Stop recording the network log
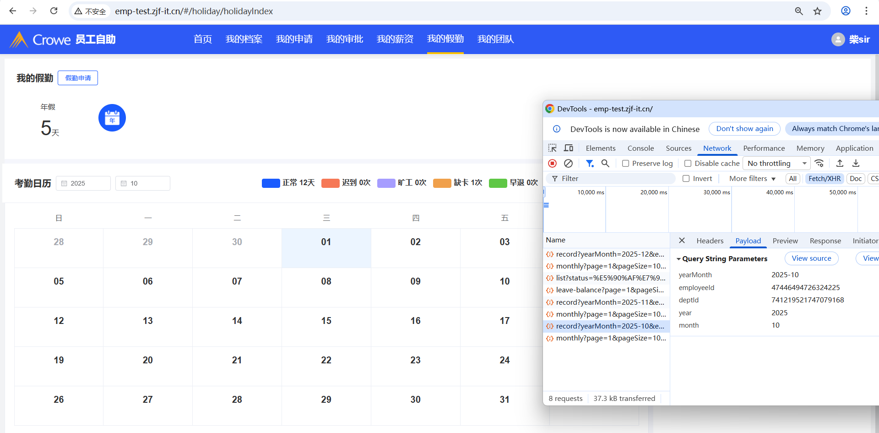The width and height of the screenshot is (879, 433). (553, 163)
